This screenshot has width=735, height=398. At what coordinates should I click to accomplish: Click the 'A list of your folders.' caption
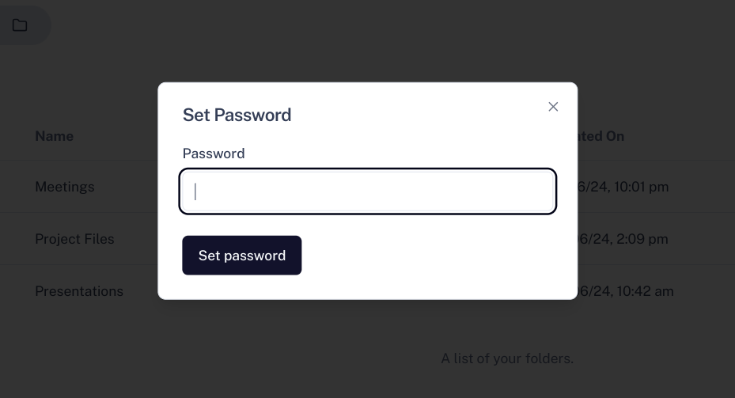click(x=507, y=358)
